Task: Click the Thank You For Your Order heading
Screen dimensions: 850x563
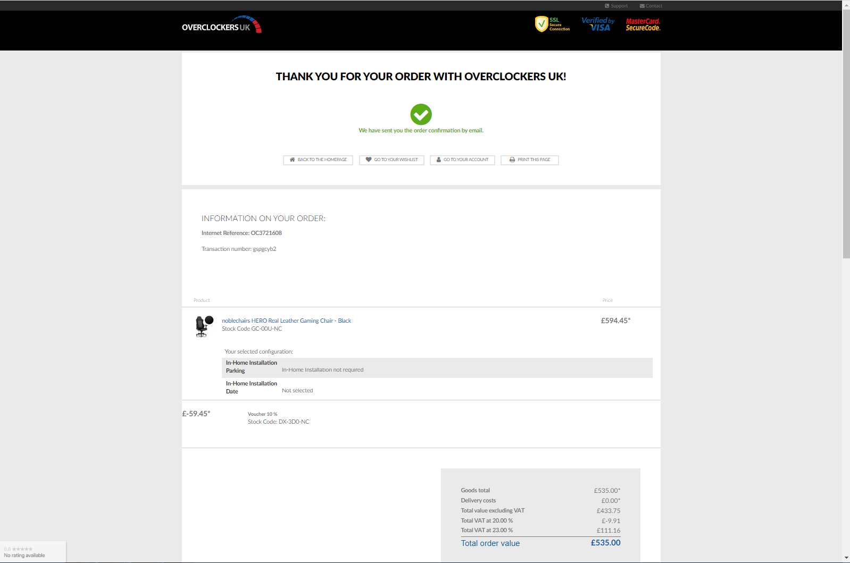Action: [x=421, y=77]
